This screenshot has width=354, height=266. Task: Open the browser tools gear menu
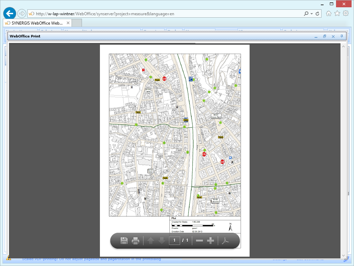click(x=345, y=13)
